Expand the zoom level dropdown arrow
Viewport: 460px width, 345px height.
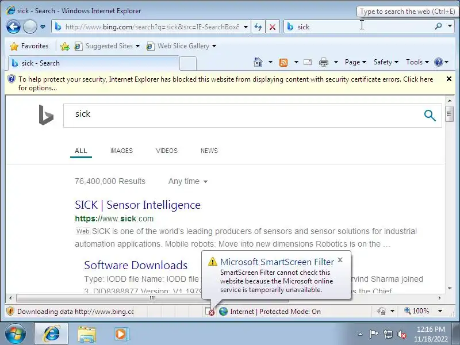(440, 311)
